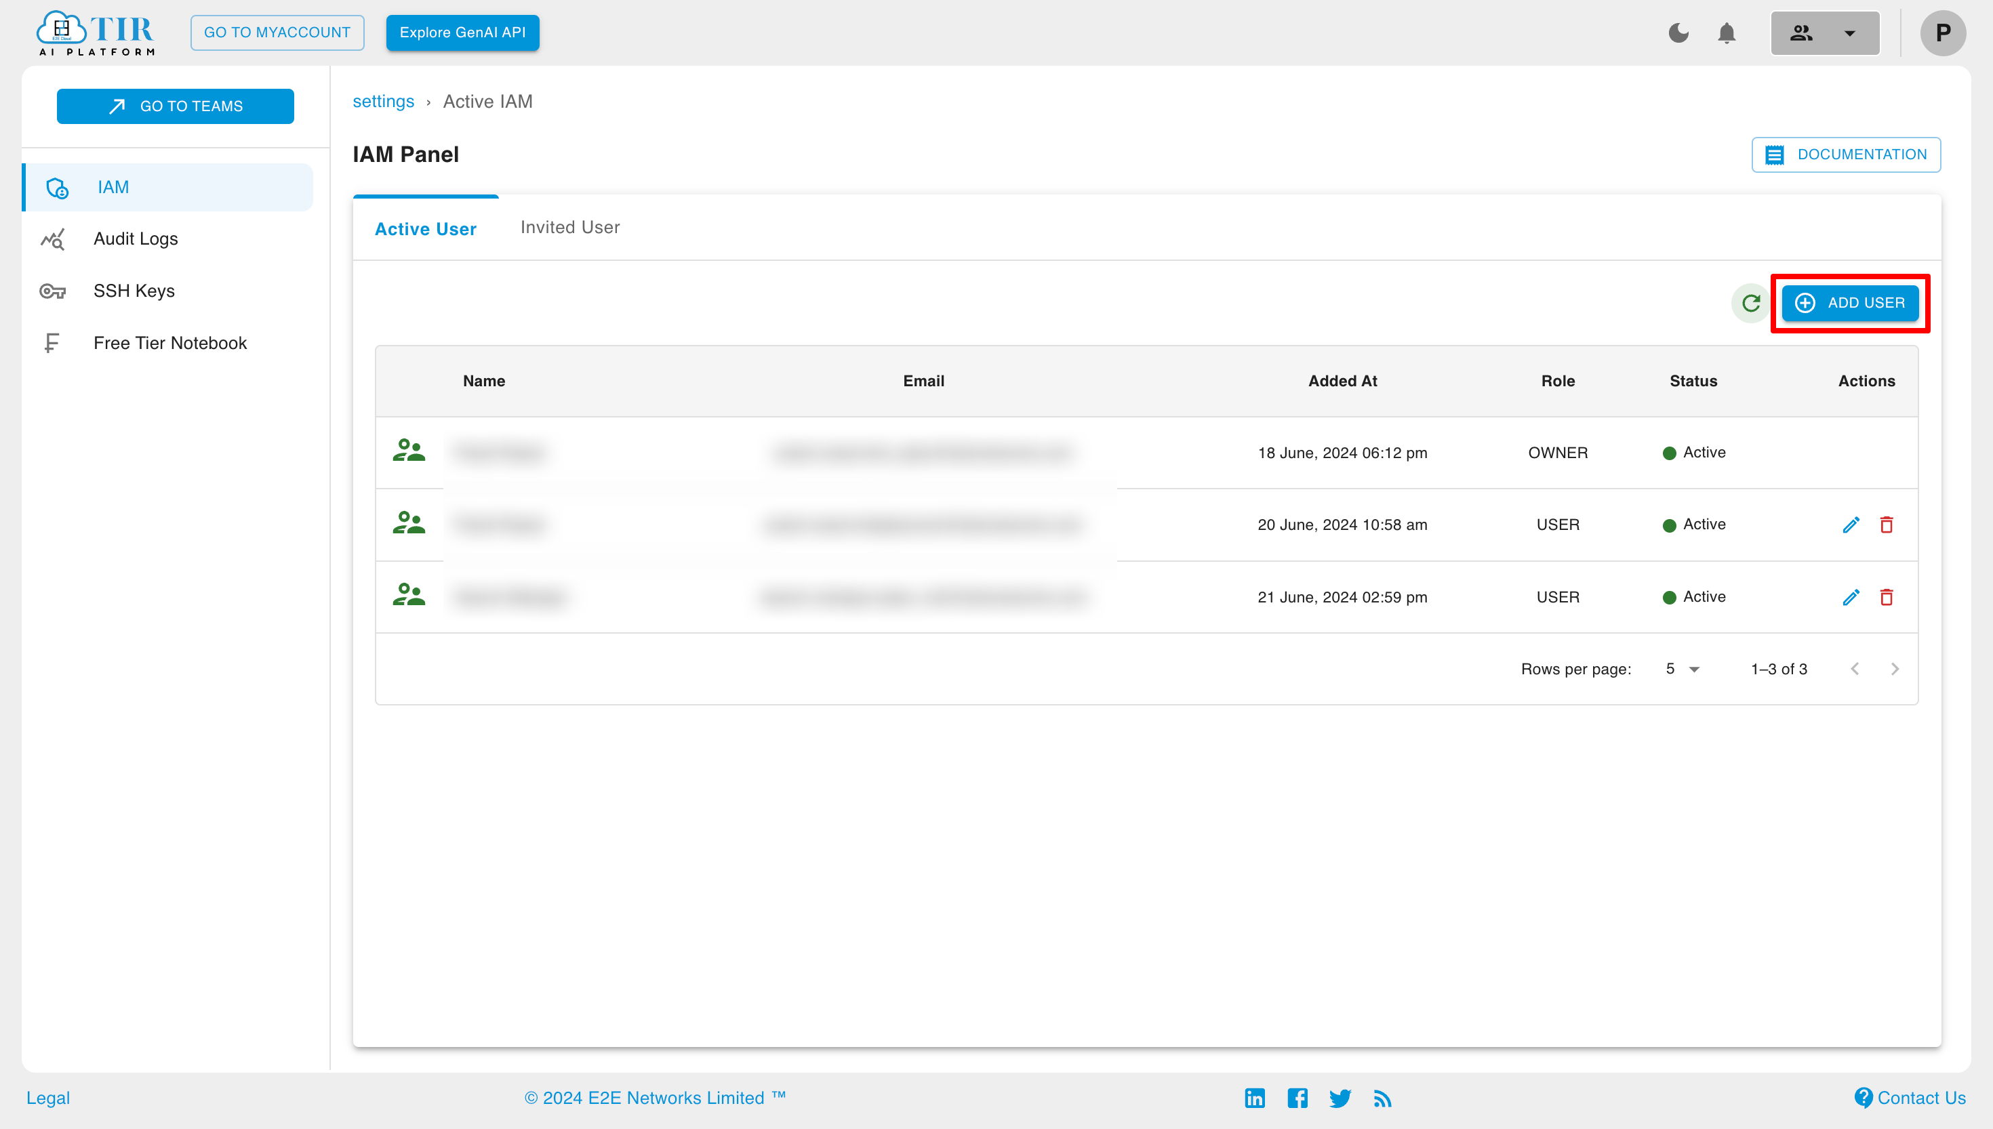Click the Added At column header

1342,381
